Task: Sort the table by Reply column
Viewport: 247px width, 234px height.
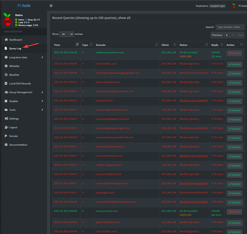Action: (217, 45)
